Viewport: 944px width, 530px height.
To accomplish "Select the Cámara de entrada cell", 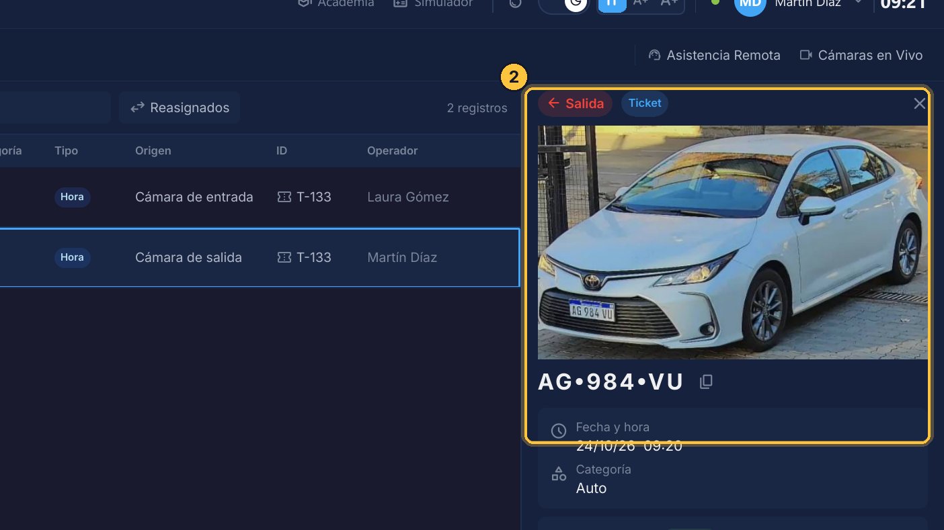I will point(194,197).
